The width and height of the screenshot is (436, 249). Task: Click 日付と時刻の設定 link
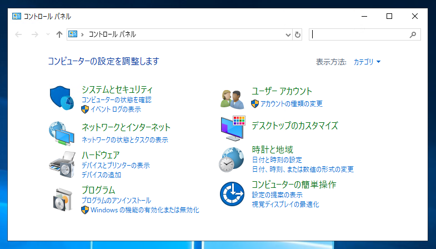point(277,160)
